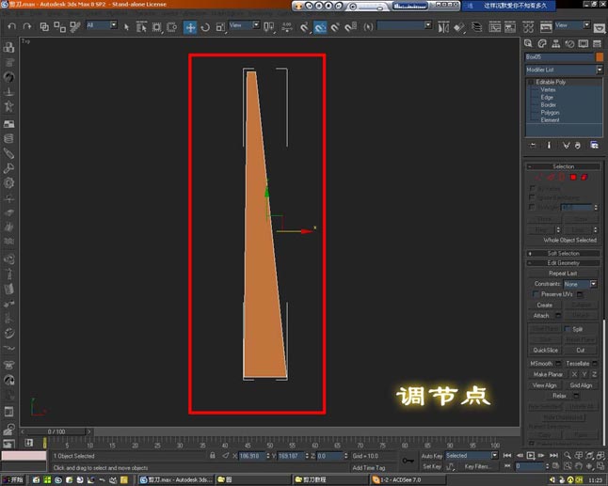Click the red Element selection icon
The image size is (608, 486).
point(584,177)
